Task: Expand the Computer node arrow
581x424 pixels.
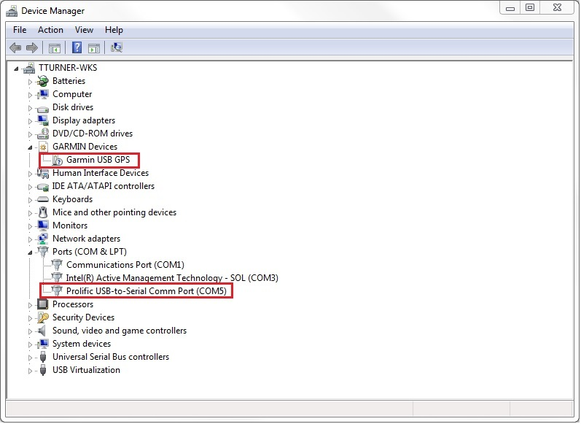Action: click(30, 95)
